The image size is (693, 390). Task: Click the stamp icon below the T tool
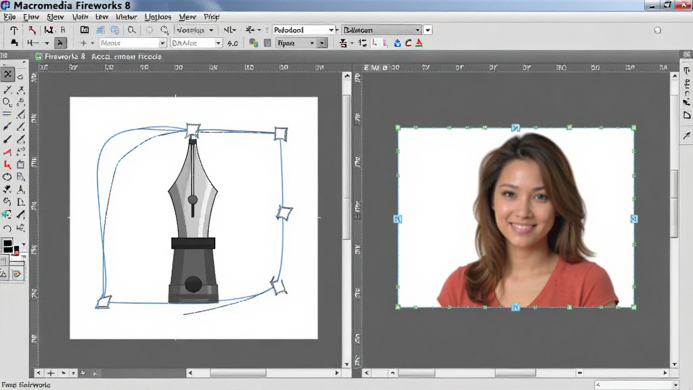[x=14, y=43]
